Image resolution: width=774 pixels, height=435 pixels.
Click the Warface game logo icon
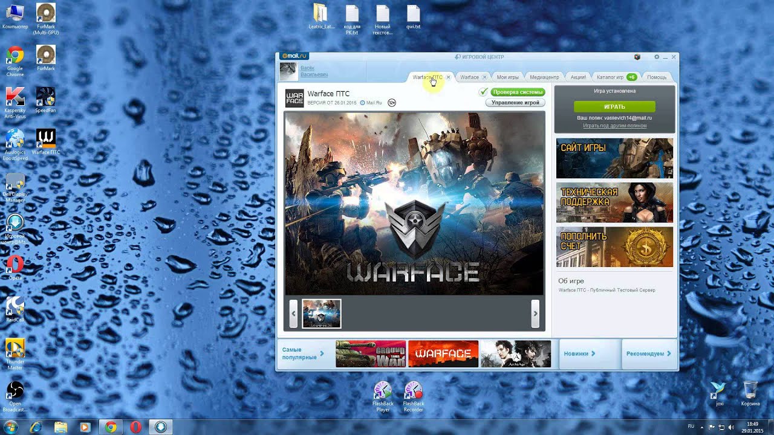(294, 98)
